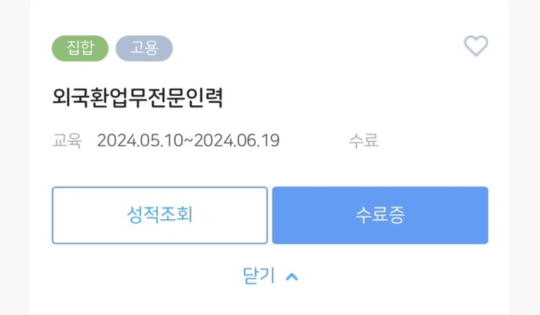This screenshot has width=540, height=315.
Task: Click the end date 2024.06.19
Action: 237,140
